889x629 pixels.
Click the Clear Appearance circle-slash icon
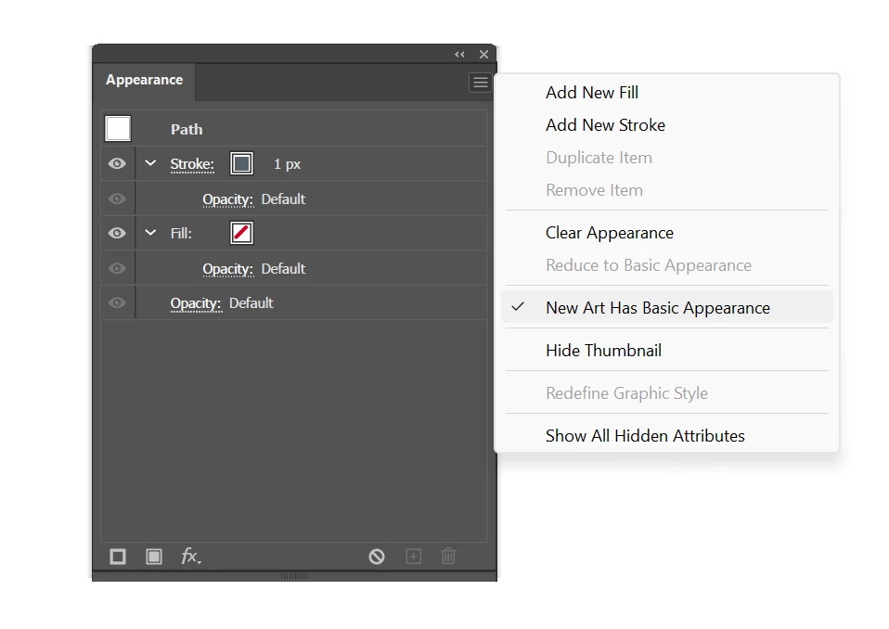[377, 557]
